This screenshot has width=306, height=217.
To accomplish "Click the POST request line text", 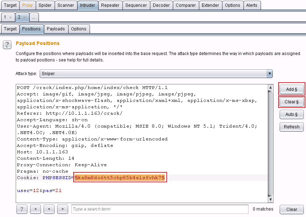I will pos(92,88).
